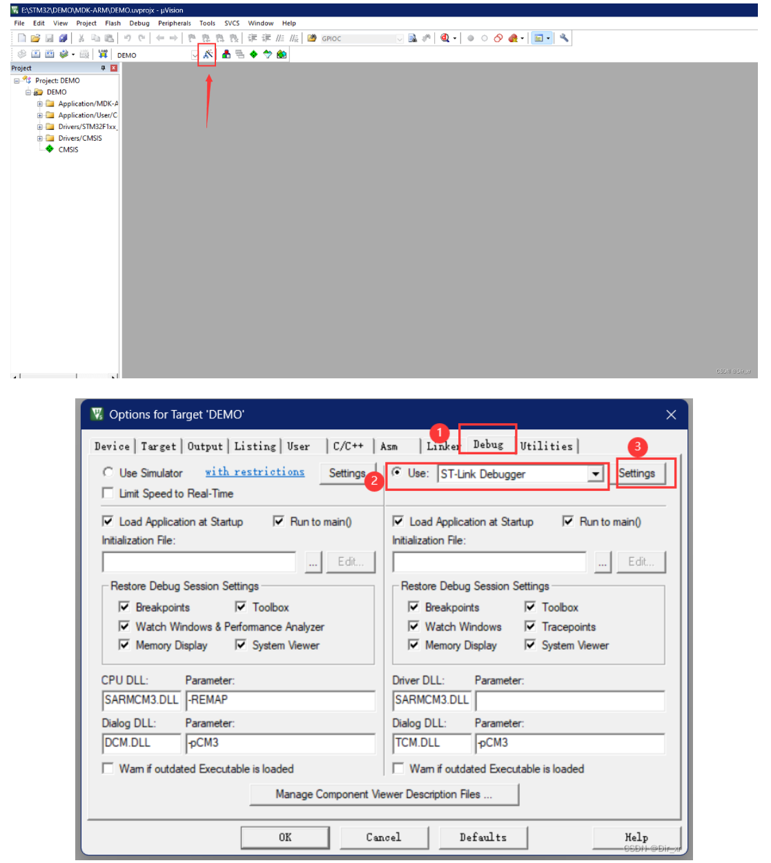This screenshot has height=863, width=771.
Task: Switch to the Utilities tab
Action: pos(547,446)
